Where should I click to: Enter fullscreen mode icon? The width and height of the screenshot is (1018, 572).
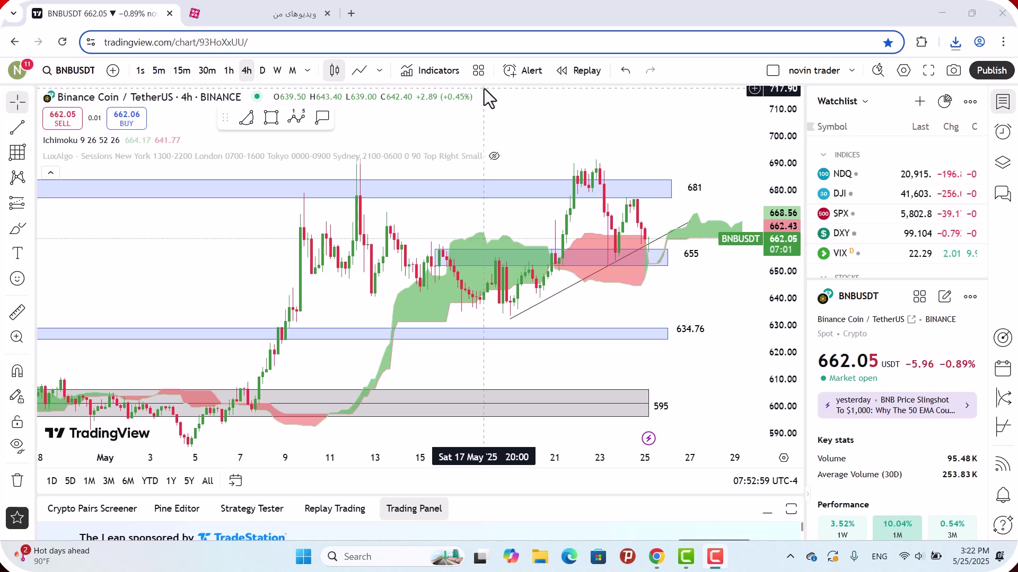coord(929,70)
